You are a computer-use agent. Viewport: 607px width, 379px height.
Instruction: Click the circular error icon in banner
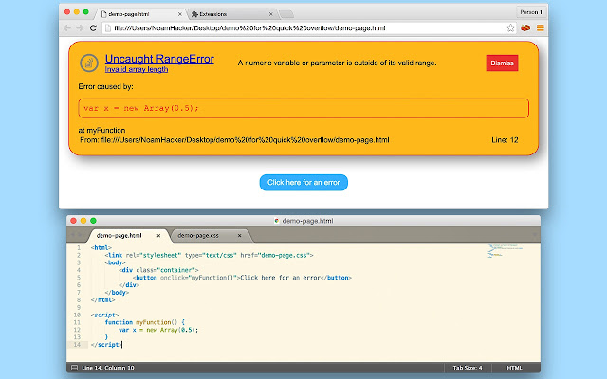(88, 63)
